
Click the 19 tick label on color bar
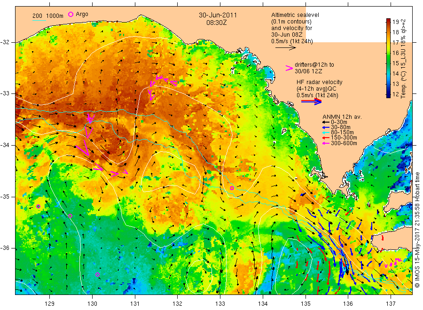(x=395, y=22)
